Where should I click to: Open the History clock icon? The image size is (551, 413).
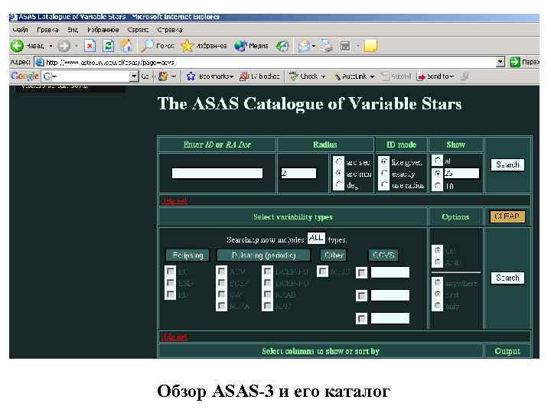pos(282,46)
